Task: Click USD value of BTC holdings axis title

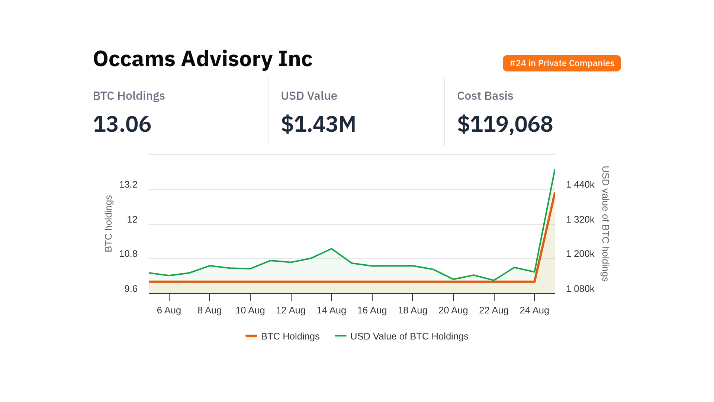Action: click(605, 224)
